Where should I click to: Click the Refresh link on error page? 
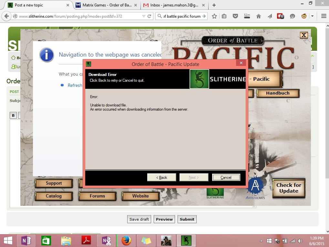[x=75, y=85]
